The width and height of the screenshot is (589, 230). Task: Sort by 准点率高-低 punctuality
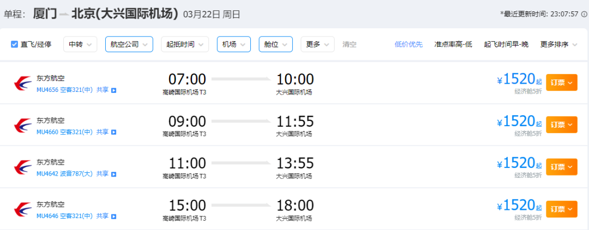tap(452, 45)
